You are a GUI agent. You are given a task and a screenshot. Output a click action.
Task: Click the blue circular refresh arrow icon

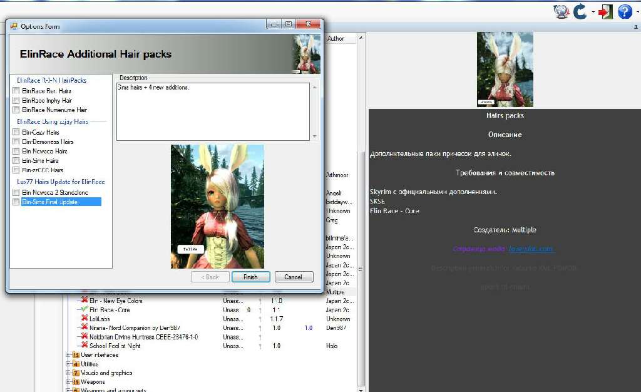580,11
